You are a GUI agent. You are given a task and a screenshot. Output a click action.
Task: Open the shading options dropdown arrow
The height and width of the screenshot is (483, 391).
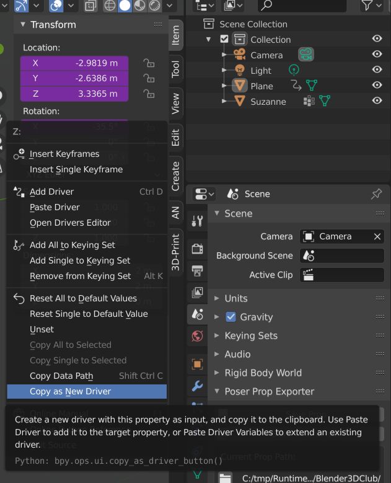tap(170, 5)
